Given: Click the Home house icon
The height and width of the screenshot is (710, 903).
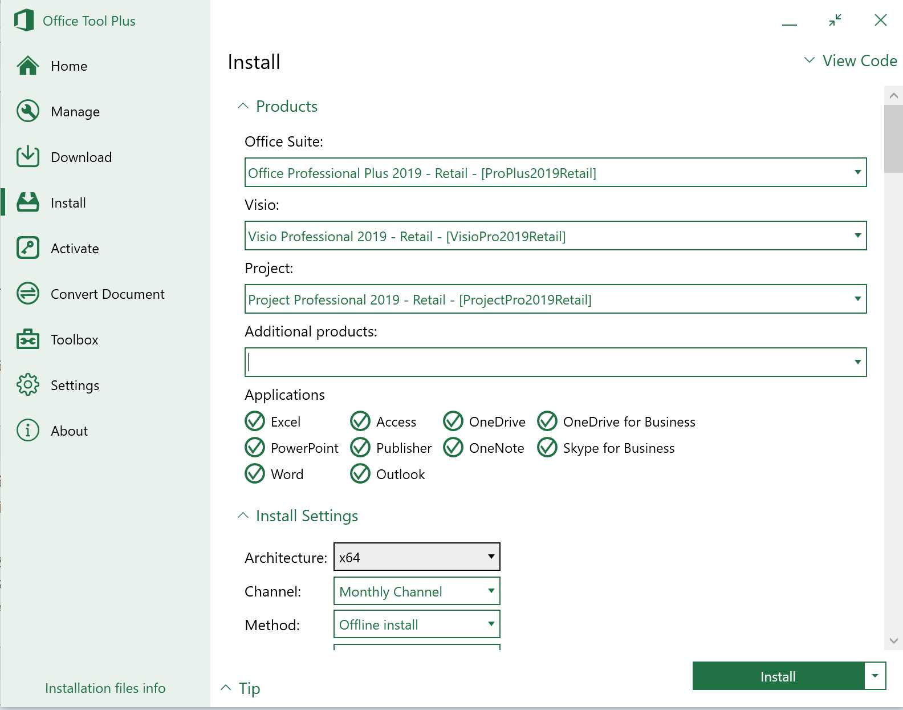Looking at the screenshot, I should (x=28, y=66).
